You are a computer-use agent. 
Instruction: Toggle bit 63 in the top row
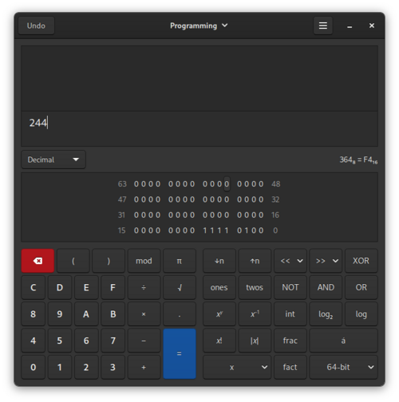136,184
